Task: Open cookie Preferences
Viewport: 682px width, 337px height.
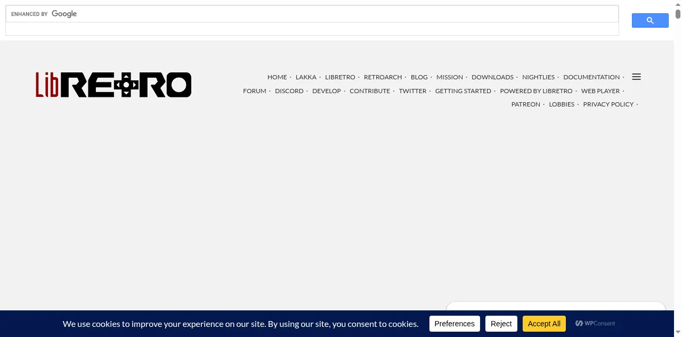Action: 454,324
